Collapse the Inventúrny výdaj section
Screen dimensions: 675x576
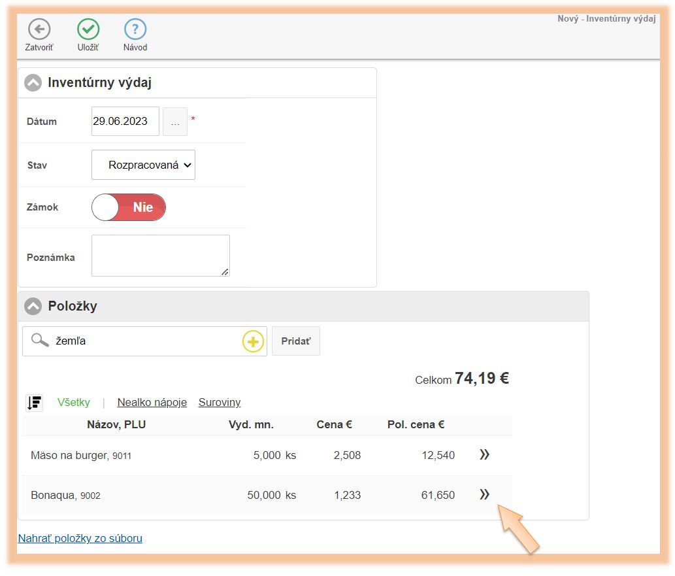tap(33, 83)
